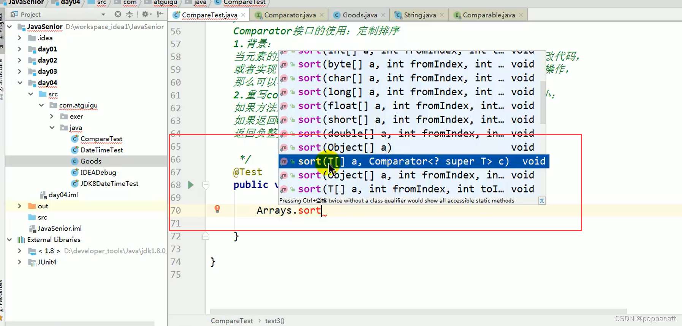Screen dimensions: 682x326
Task: Expand the day01 module
Action: pos(19,49)
